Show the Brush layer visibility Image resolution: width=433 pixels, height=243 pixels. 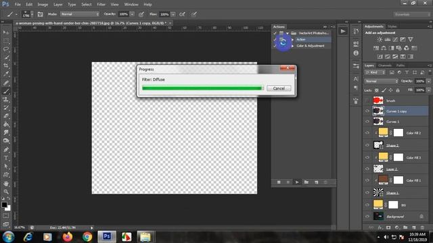[367, 101]
